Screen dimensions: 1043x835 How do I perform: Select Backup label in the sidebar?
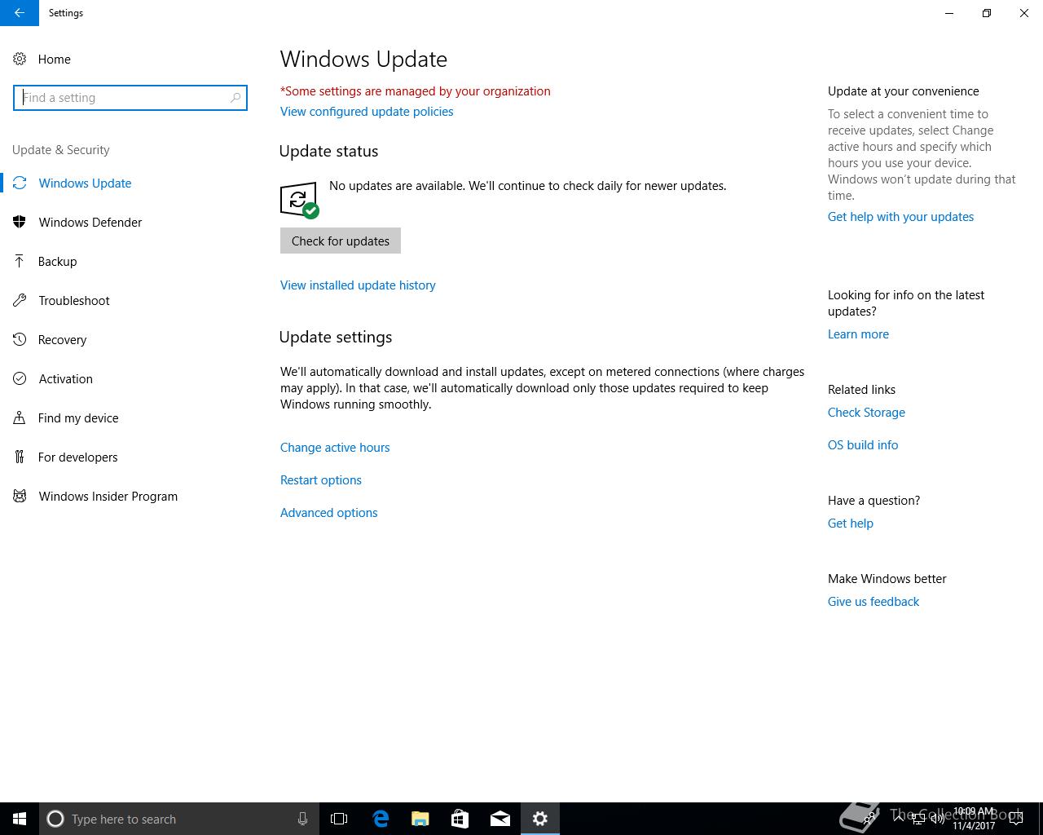[x=57, y=262]
